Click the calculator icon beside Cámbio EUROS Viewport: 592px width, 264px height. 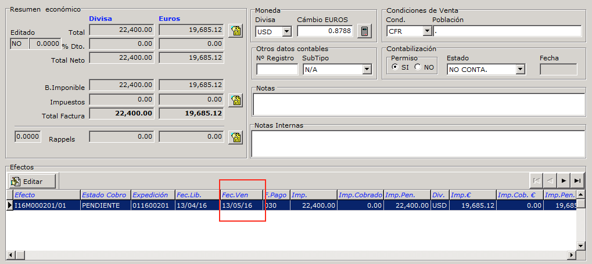point(364,31)
